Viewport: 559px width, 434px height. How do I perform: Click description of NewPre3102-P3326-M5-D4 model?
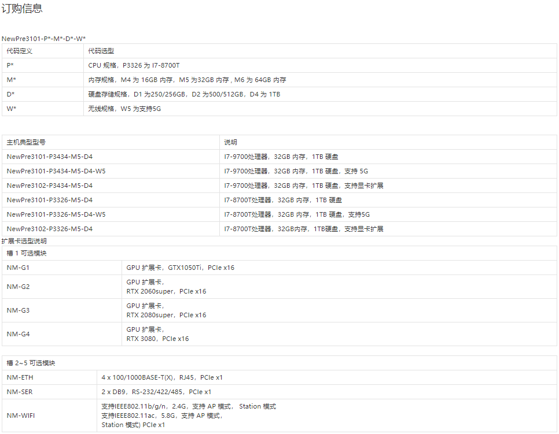[304, 229]
